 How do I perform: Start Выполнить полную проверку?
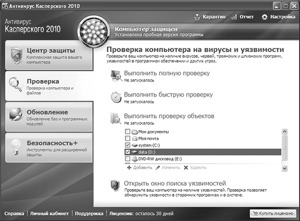[167, 73]
